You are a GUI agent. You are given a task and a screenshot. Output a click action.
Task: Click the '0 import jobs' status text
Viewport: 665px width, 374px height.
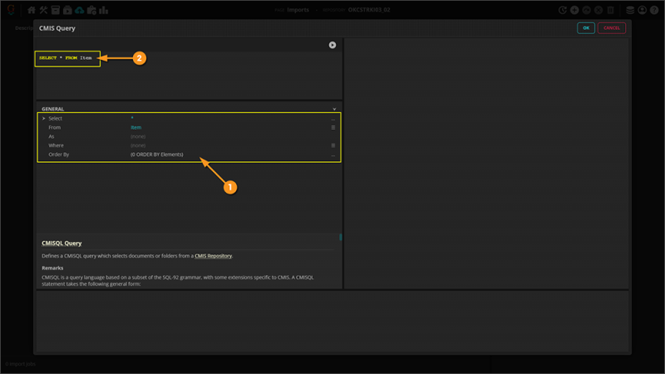[x=20, y=364]
